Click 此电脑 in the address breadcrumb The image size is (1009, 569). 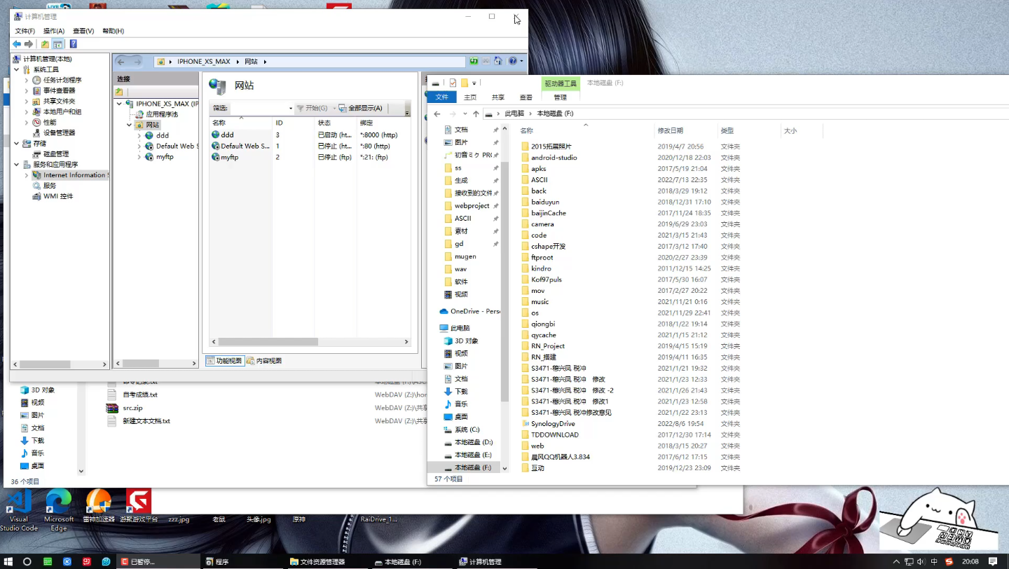(x=514, y=114)
